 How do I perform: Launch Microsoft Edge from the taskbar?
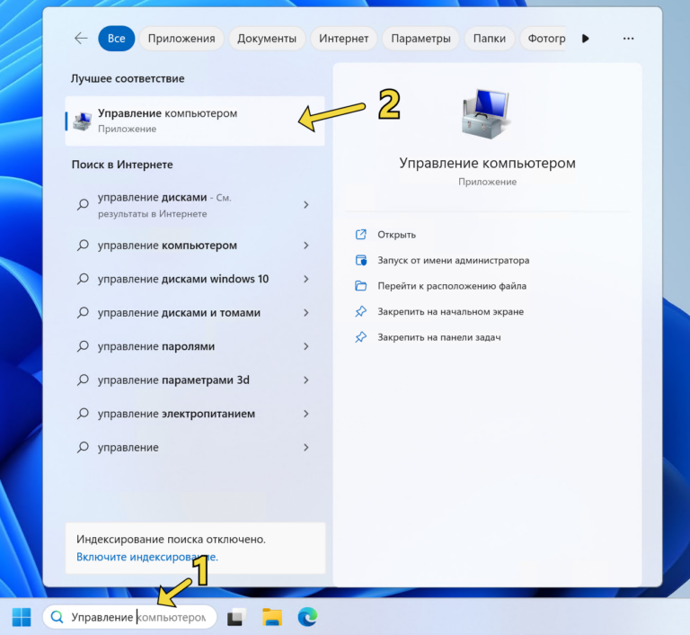(307, 617)
